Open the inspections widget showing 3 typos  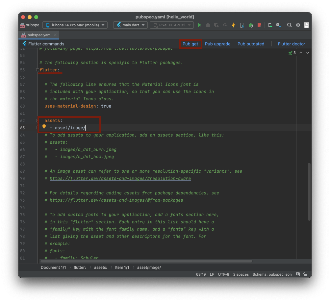[292, 53]
